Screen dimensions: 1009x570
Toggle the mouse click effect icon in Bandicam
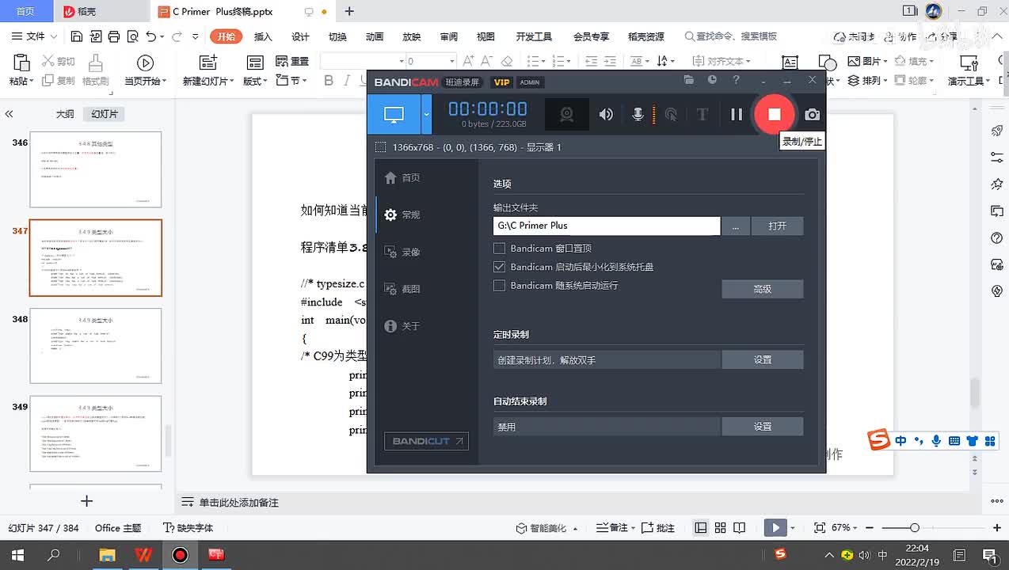pos(671,115)
